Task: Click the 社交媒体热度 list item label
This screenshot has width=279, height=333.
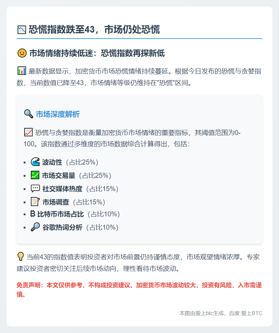Action: (62, 189)
